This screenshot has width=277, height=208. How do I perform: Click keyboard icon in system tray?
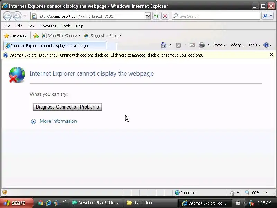coord(238,203)
